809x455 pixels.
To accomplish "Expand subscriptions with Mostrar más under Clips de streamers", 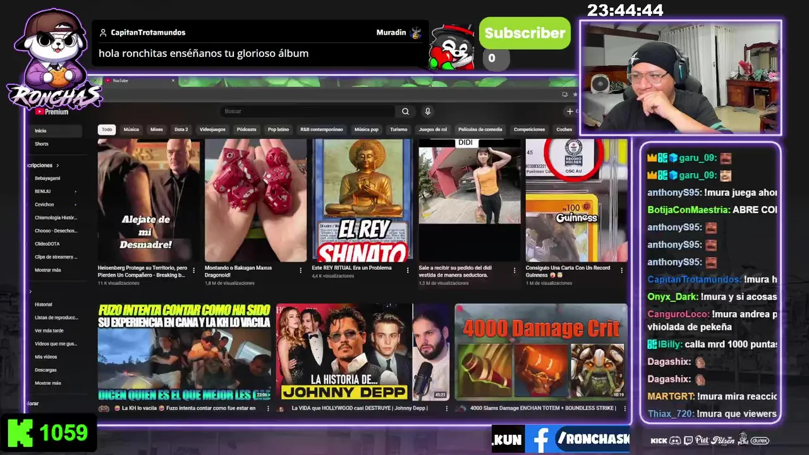I will (48, 270).
